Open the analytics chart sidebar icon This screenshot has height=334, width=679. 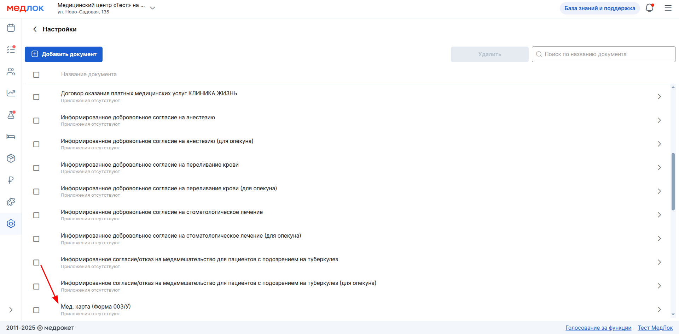tap(11, 93)
